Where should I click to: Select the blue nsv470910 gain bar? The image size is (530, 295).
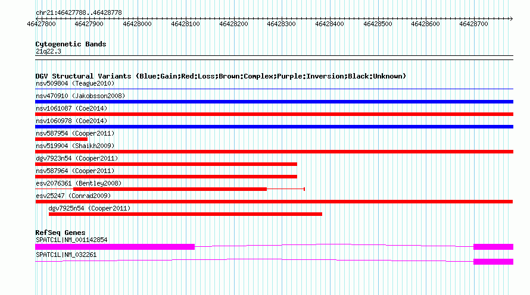274,102
